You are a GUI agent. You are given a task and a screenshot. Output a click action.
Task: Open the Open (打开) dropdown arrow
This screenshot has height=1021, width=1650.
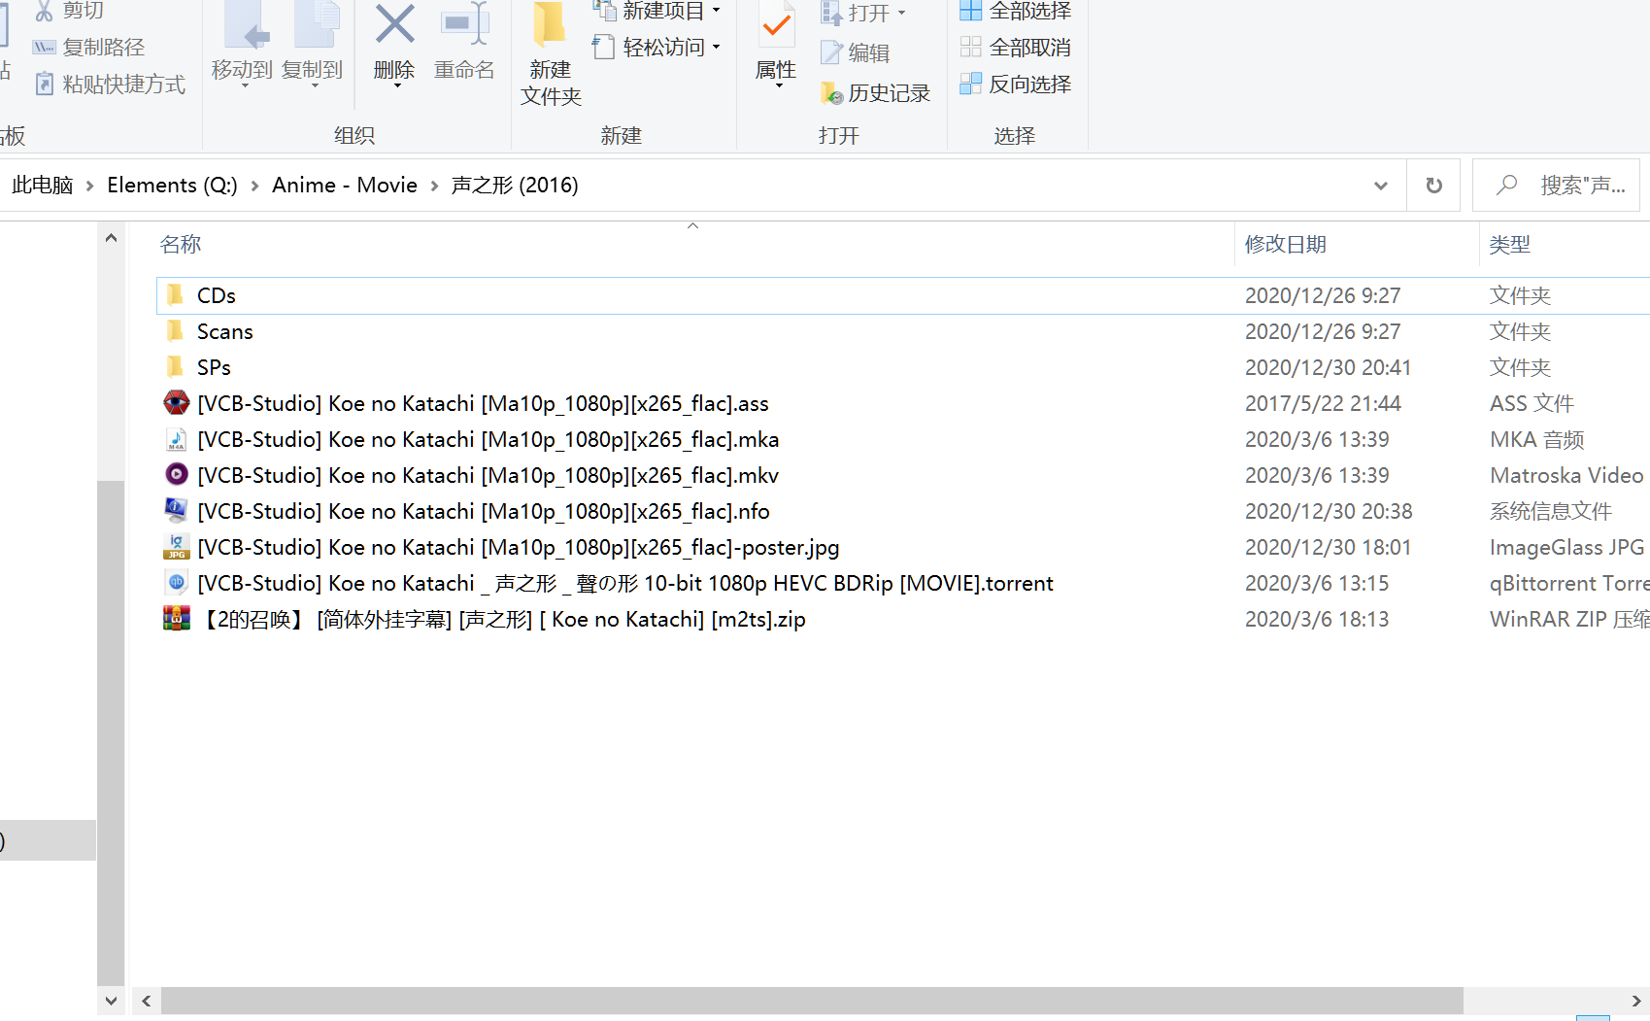901,14
